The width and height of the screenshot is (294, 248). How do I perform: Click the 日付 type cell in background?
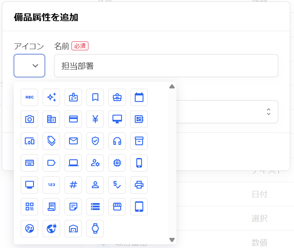pos(259,194)
